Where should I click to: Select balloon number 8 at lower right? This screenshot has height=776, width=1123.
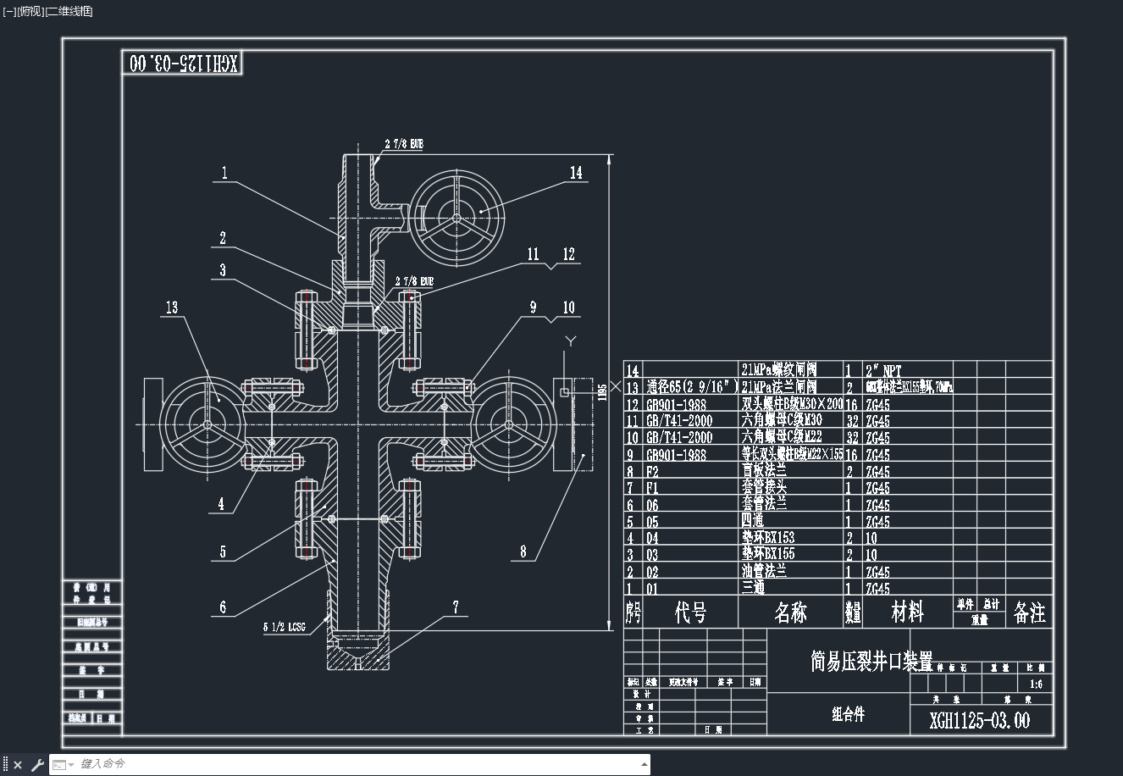pyautogui.click(x=523, y=552)
